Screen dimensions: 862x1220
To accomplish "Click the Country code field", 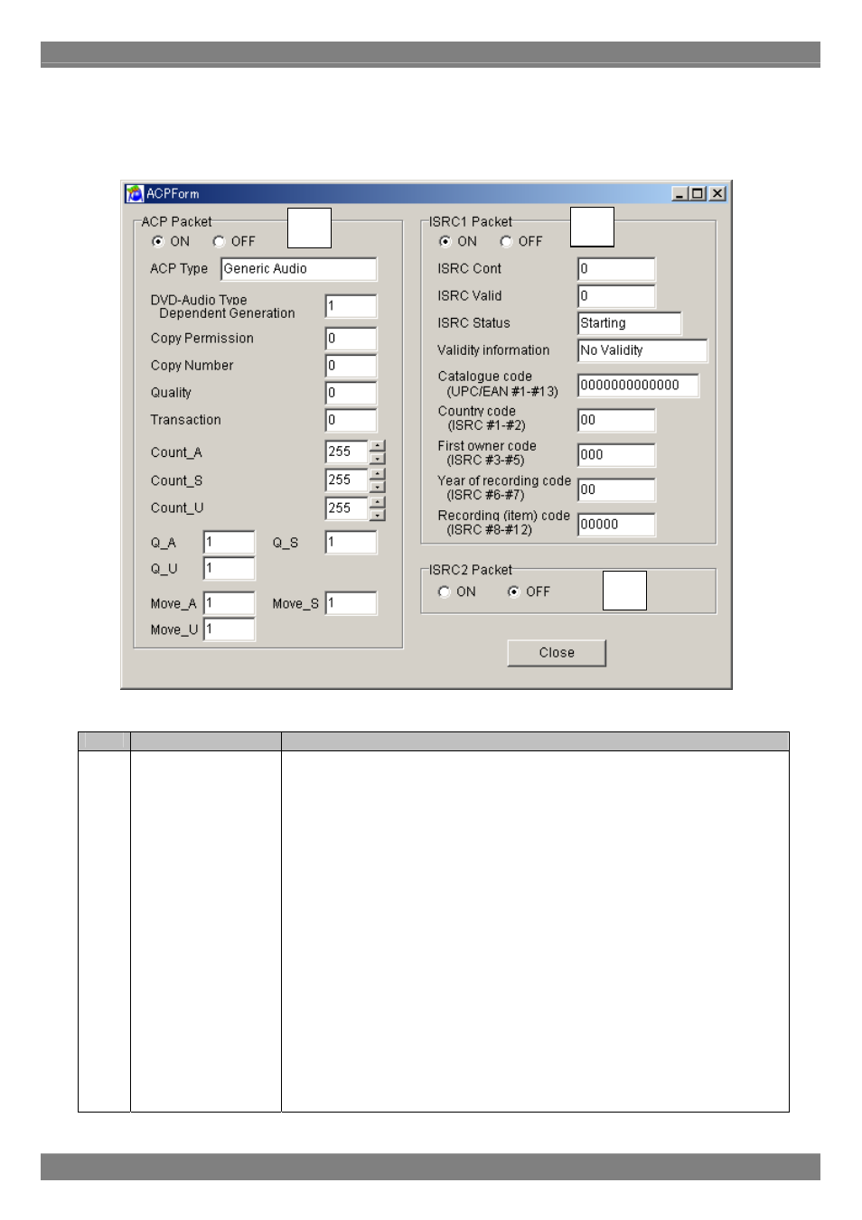I will (616, 420).
